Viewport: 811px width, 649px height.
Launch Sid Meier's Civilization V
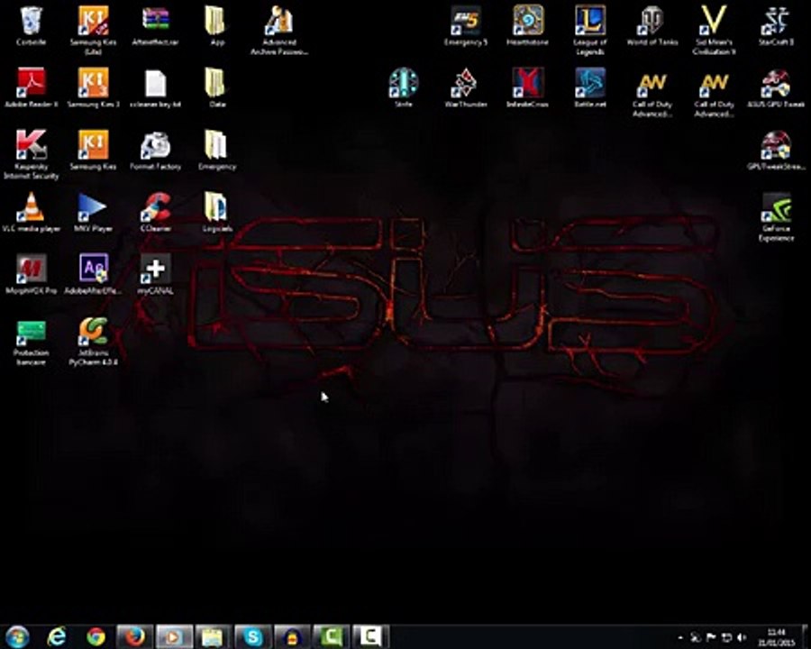[714, 30]
